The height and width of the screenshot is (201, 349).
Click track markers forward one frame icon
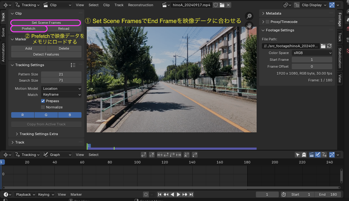click(x=172, y=155)
